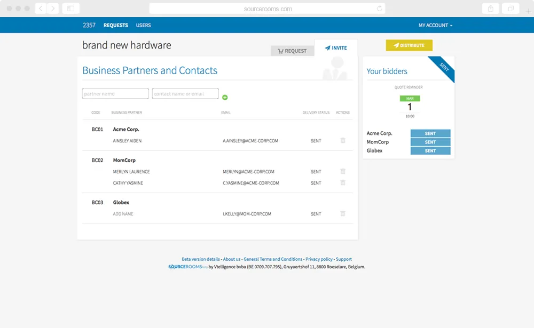Image resolution: width=534 pixels, height=328 pixels.
Task: Select the Invite tab
Action: 336,48
